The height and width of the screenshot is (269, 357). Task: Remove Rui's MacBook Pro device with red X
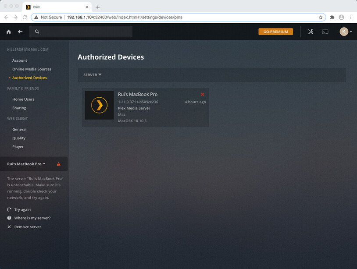pos(203,94)
